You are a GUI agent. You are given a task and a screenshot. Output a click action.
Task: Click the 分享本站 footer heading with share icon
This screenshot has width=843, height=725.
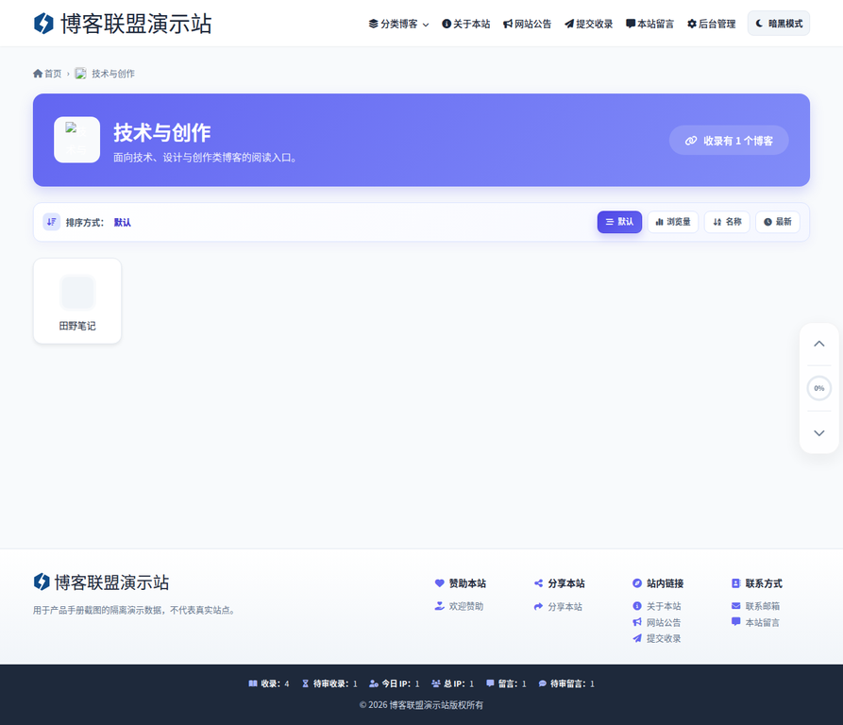click(x=559, y=583)
